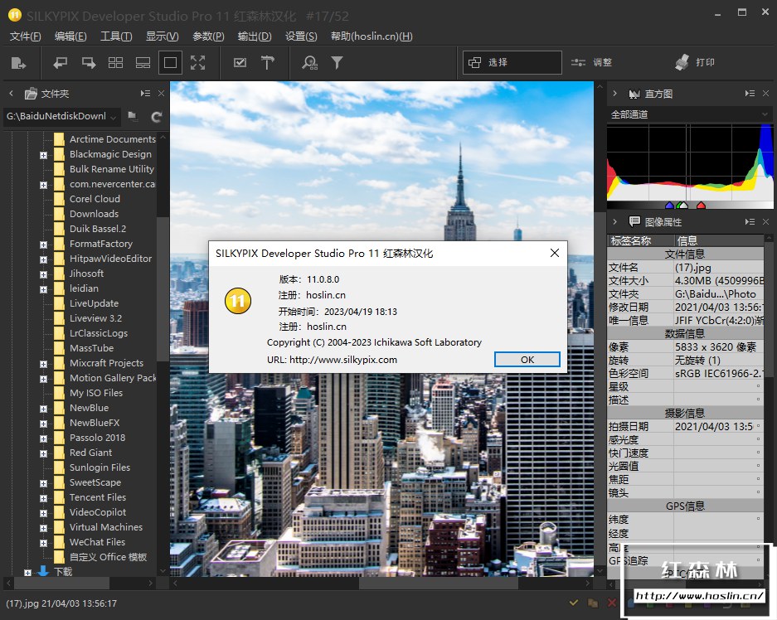Click the red X status bar icon
777x620 pixels.
[x=611, y=603]
